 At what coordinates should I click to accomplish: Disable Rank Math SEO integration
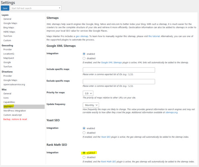[x=84, y=157]
